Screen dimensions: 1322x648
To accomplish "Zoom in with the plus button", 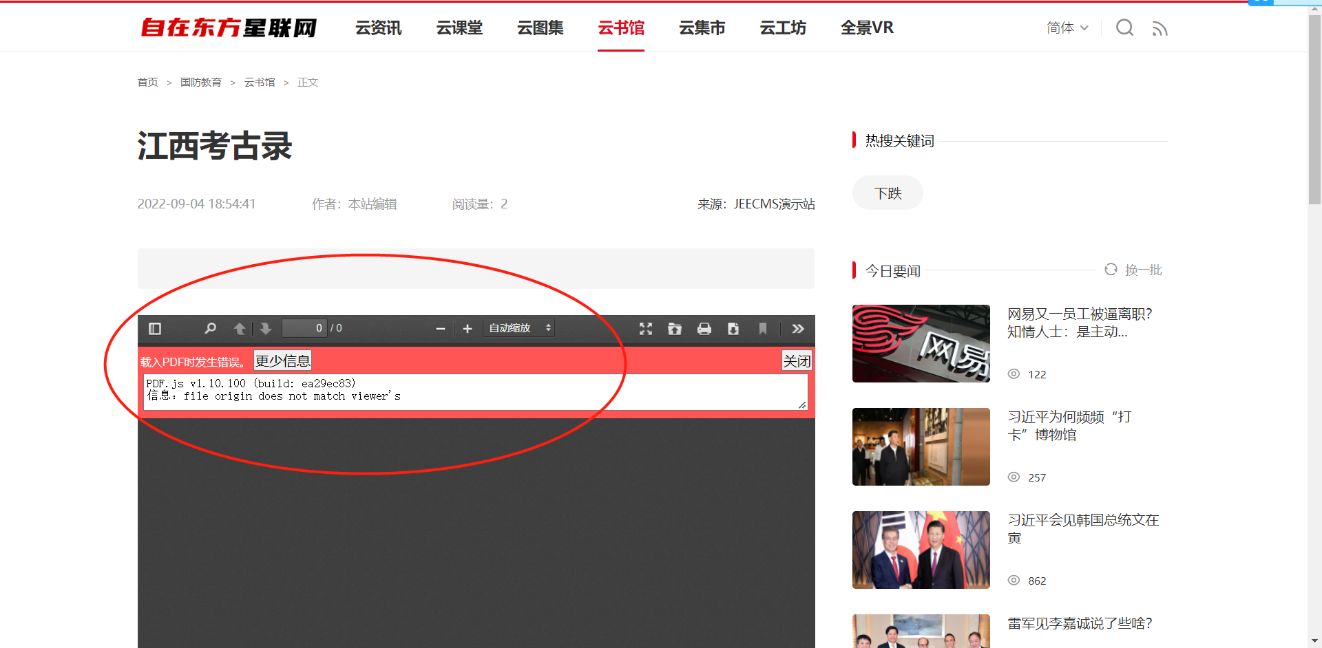I will [468, 329].
